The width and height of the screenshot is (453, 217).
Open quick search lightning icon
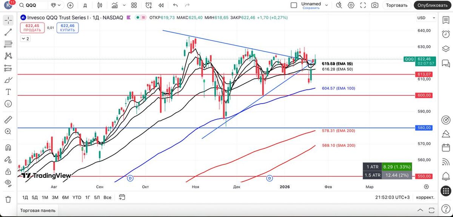[339, 5]
